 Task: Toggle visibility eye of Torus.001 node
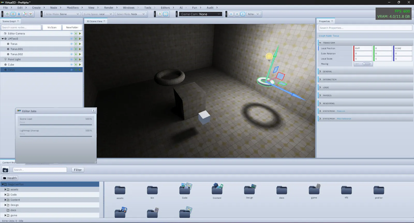pos(71,49)
